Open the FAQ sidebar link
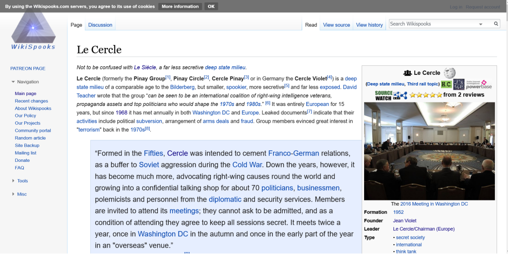 tap(19, 168)
